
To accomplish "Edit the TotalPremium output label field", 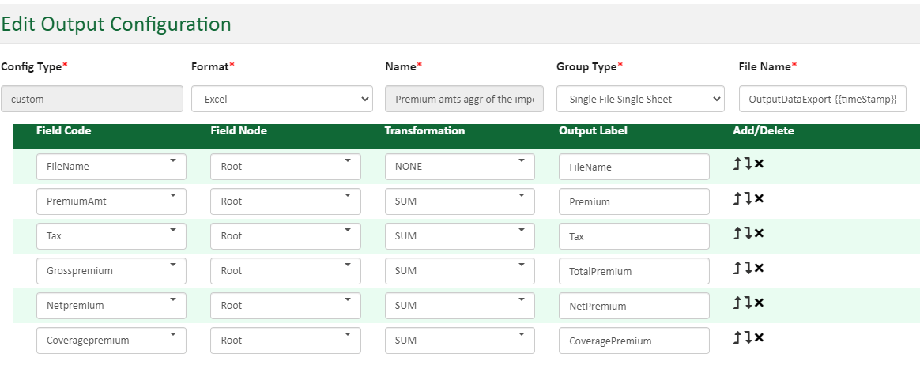I will click(634, 271).
